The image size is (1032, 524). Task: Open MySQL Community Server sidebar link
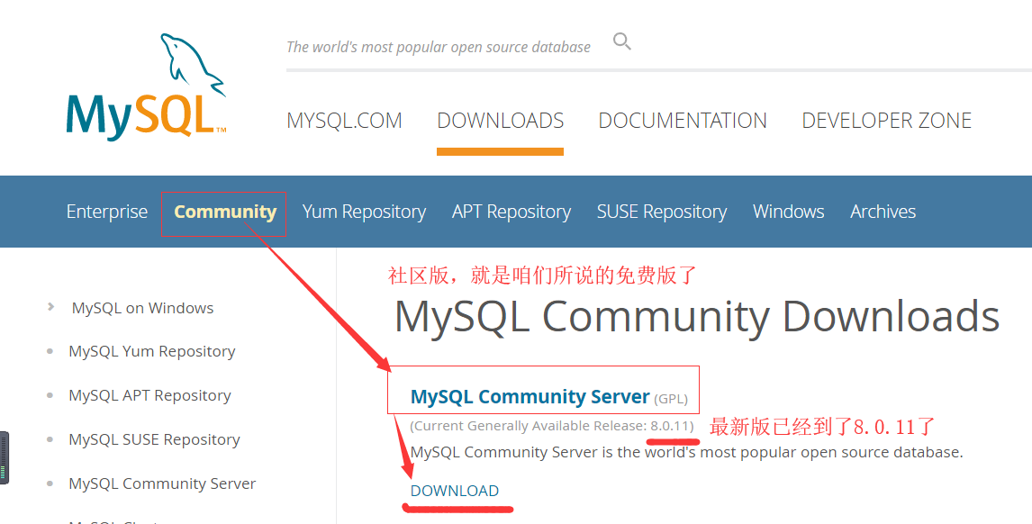point(162,483)
